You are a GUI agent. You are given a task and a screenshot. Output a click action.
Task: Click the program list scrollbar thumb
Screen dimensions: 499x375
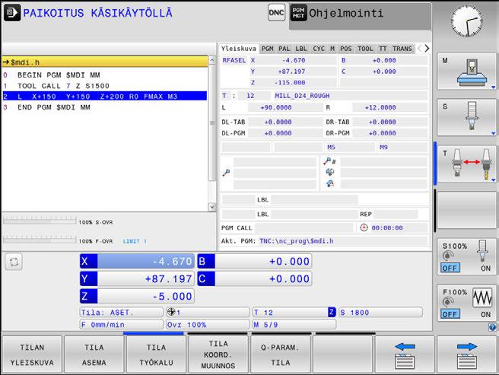212,123
